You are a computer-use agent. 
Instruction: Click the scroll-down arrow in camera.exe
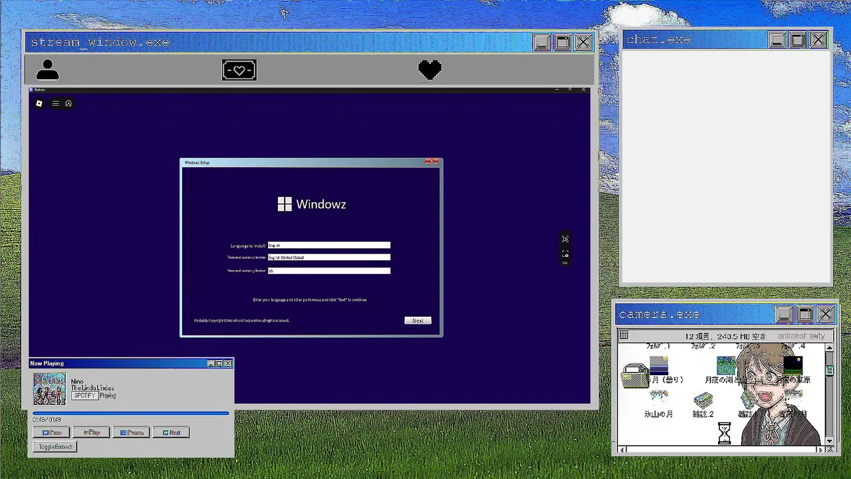pyautogui.click(x=829, y=440)
